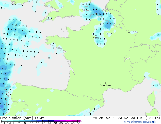Click the legend value '40'
161x124 pixels.
click(67, 123)
